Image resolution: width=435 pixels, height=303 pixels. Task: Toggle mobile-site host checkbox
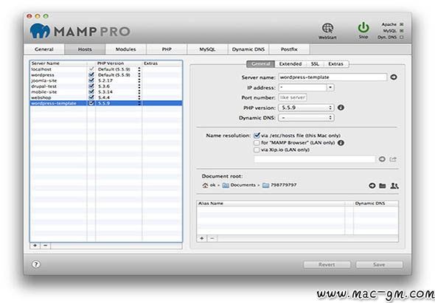91,92
